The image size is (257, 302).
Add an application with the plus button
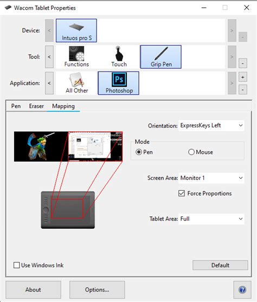(x=243, y=77)
